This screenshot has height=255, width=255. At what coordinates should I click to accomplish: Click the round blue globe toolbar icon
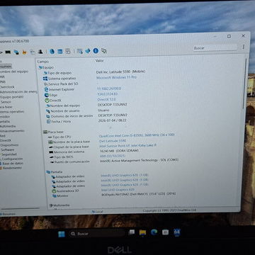tap(52, 51)
